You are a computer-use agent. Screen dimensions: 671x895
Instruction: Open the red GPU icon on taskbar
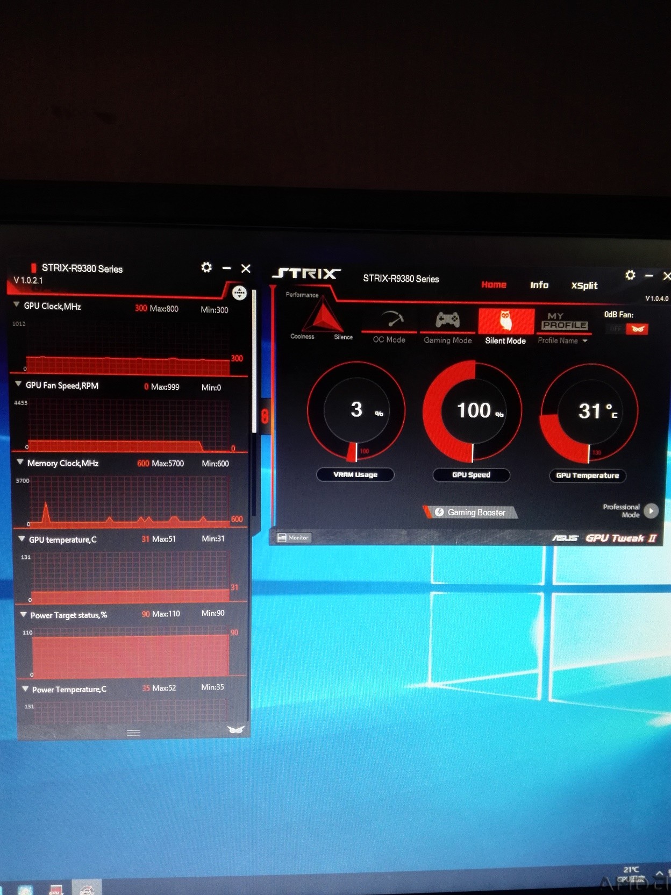click(x=56, y=889)
